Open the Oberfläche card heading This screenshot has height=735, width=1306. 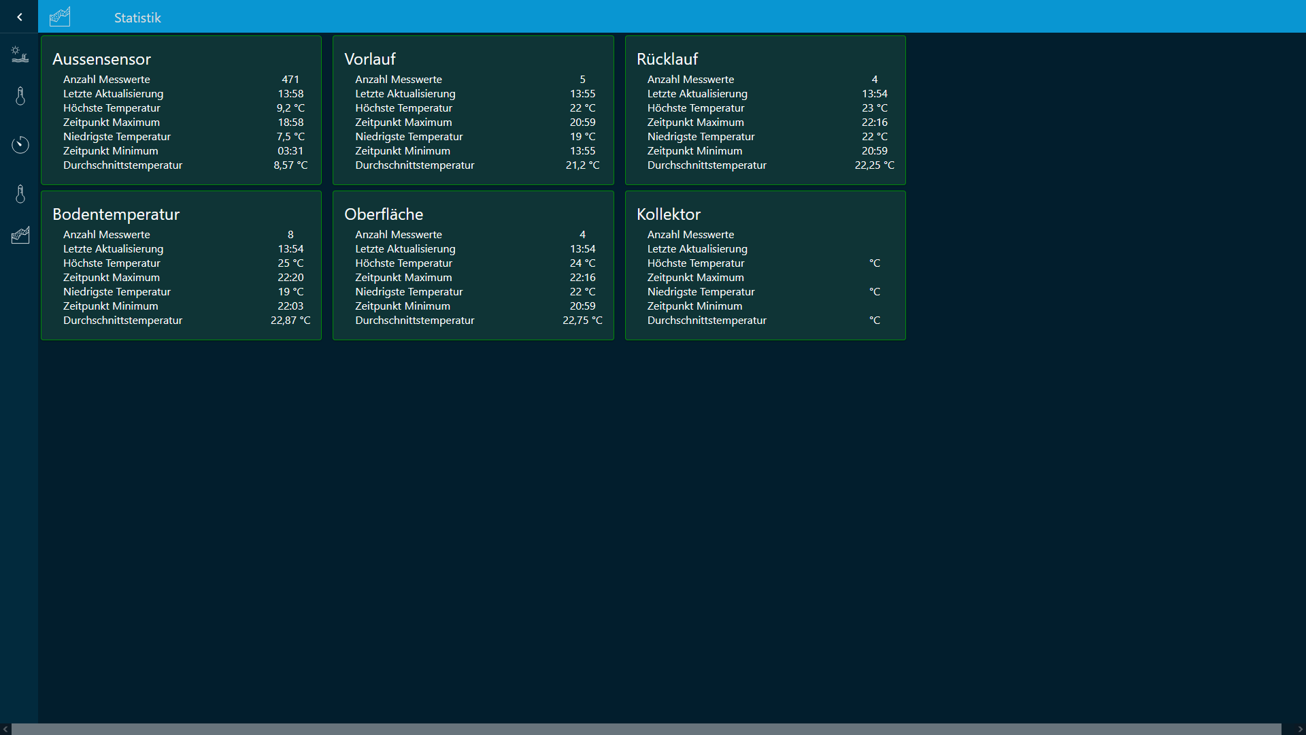point(384,214)
